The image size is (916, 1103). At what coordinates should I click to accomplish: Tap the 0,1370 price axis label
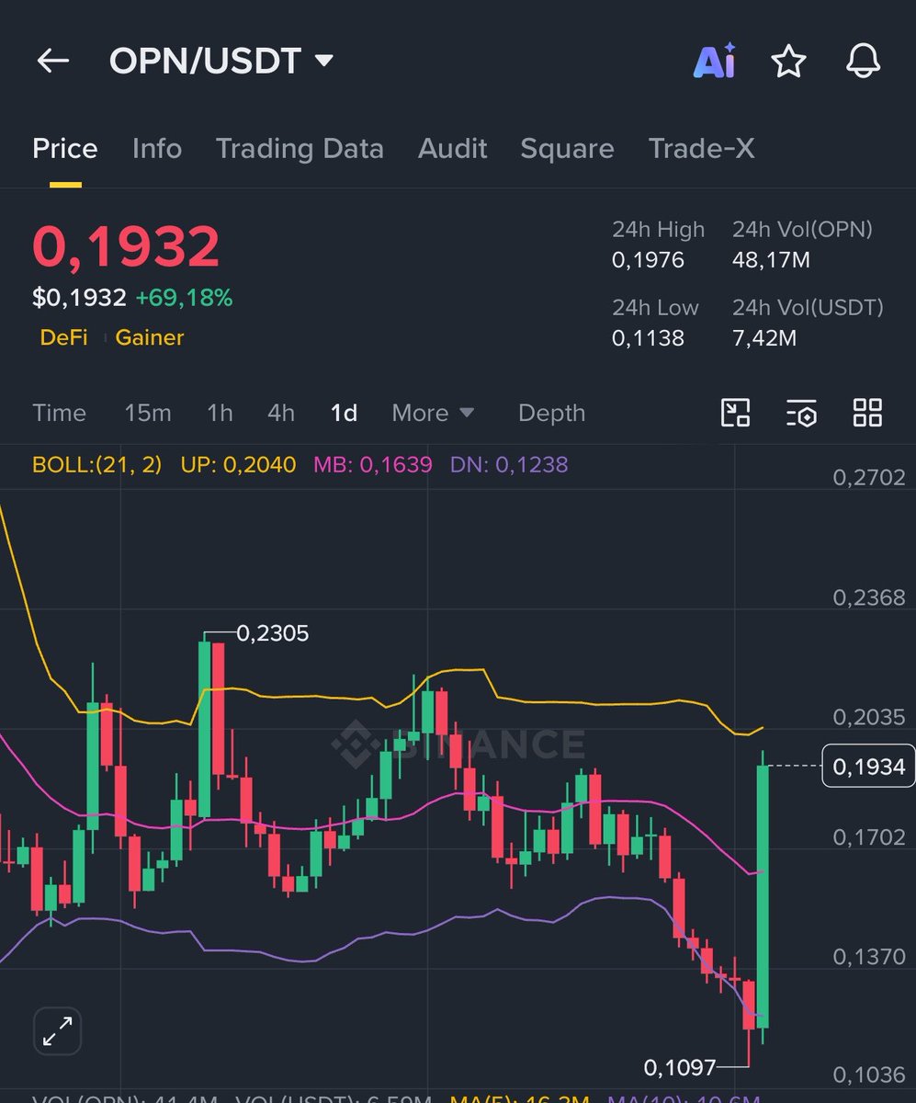(x=869, y=957)
